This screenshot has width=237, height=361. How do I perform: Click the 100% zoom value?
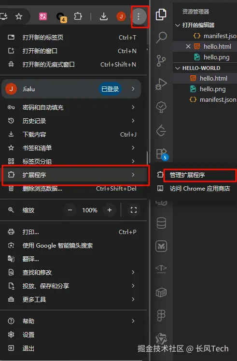coord(90,210)
